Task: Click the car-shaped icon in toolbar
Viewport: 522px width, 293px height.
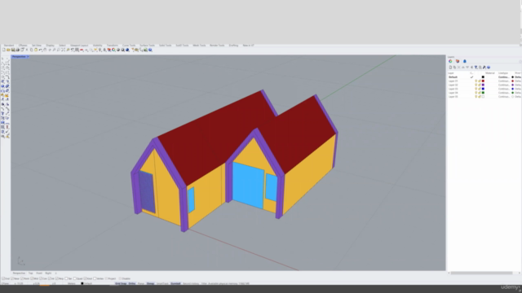Action: [x=82, y=50]
